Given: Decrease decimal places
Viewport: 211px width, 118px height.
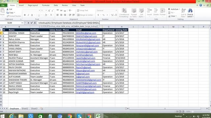Looking at the screenshot, I should [116, 15].
